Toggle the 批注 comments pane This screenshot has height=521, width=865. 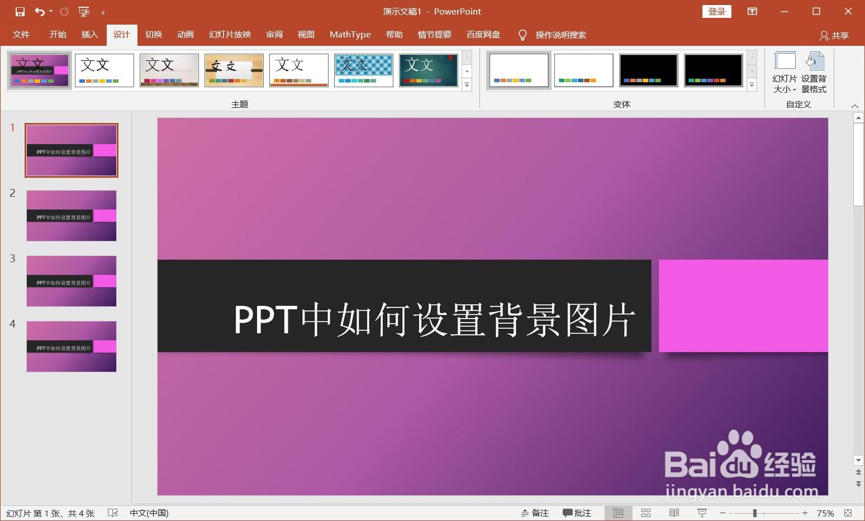577,513
